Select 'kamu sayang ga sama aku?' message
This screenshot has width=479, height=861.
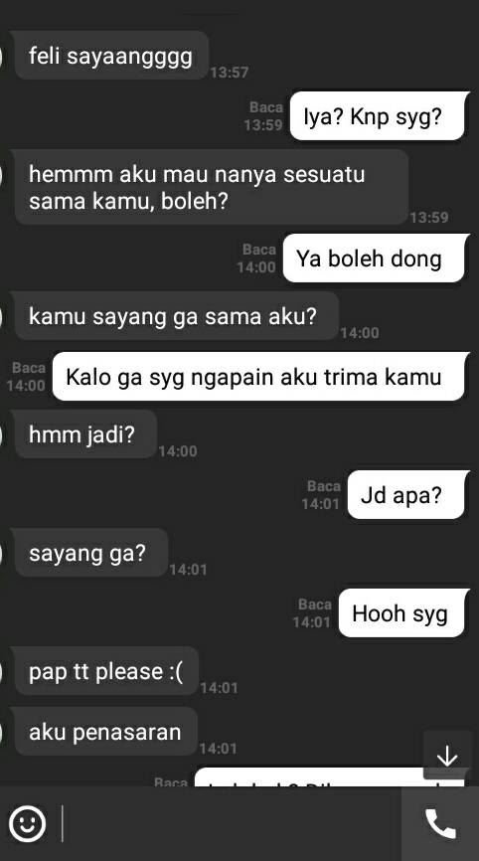pyautogui.click(x=176, y=316)
